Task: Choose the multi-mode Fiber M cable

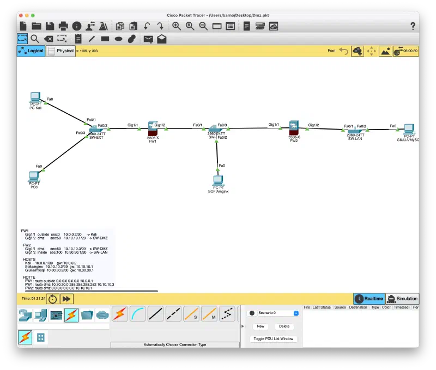Action: coord(209,313)
